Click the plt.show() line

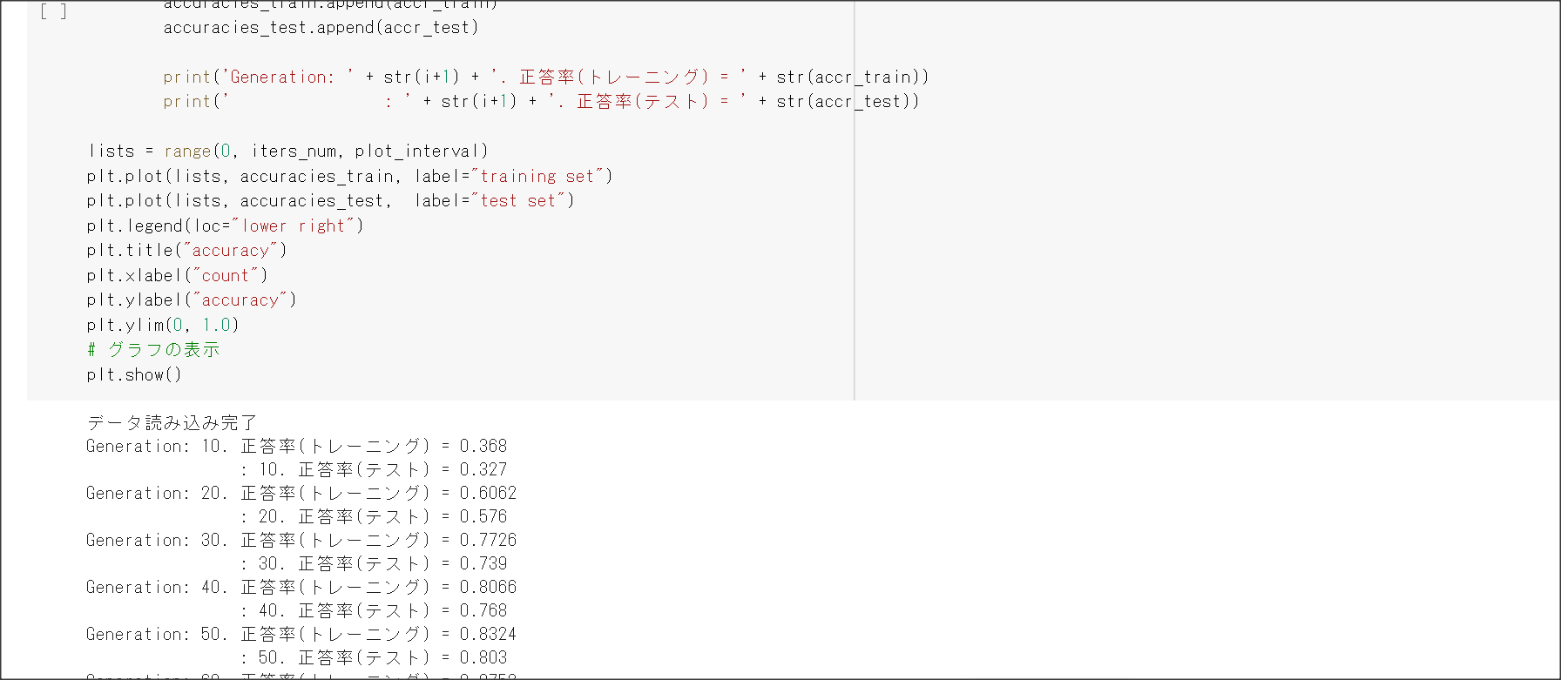point(134,374)
